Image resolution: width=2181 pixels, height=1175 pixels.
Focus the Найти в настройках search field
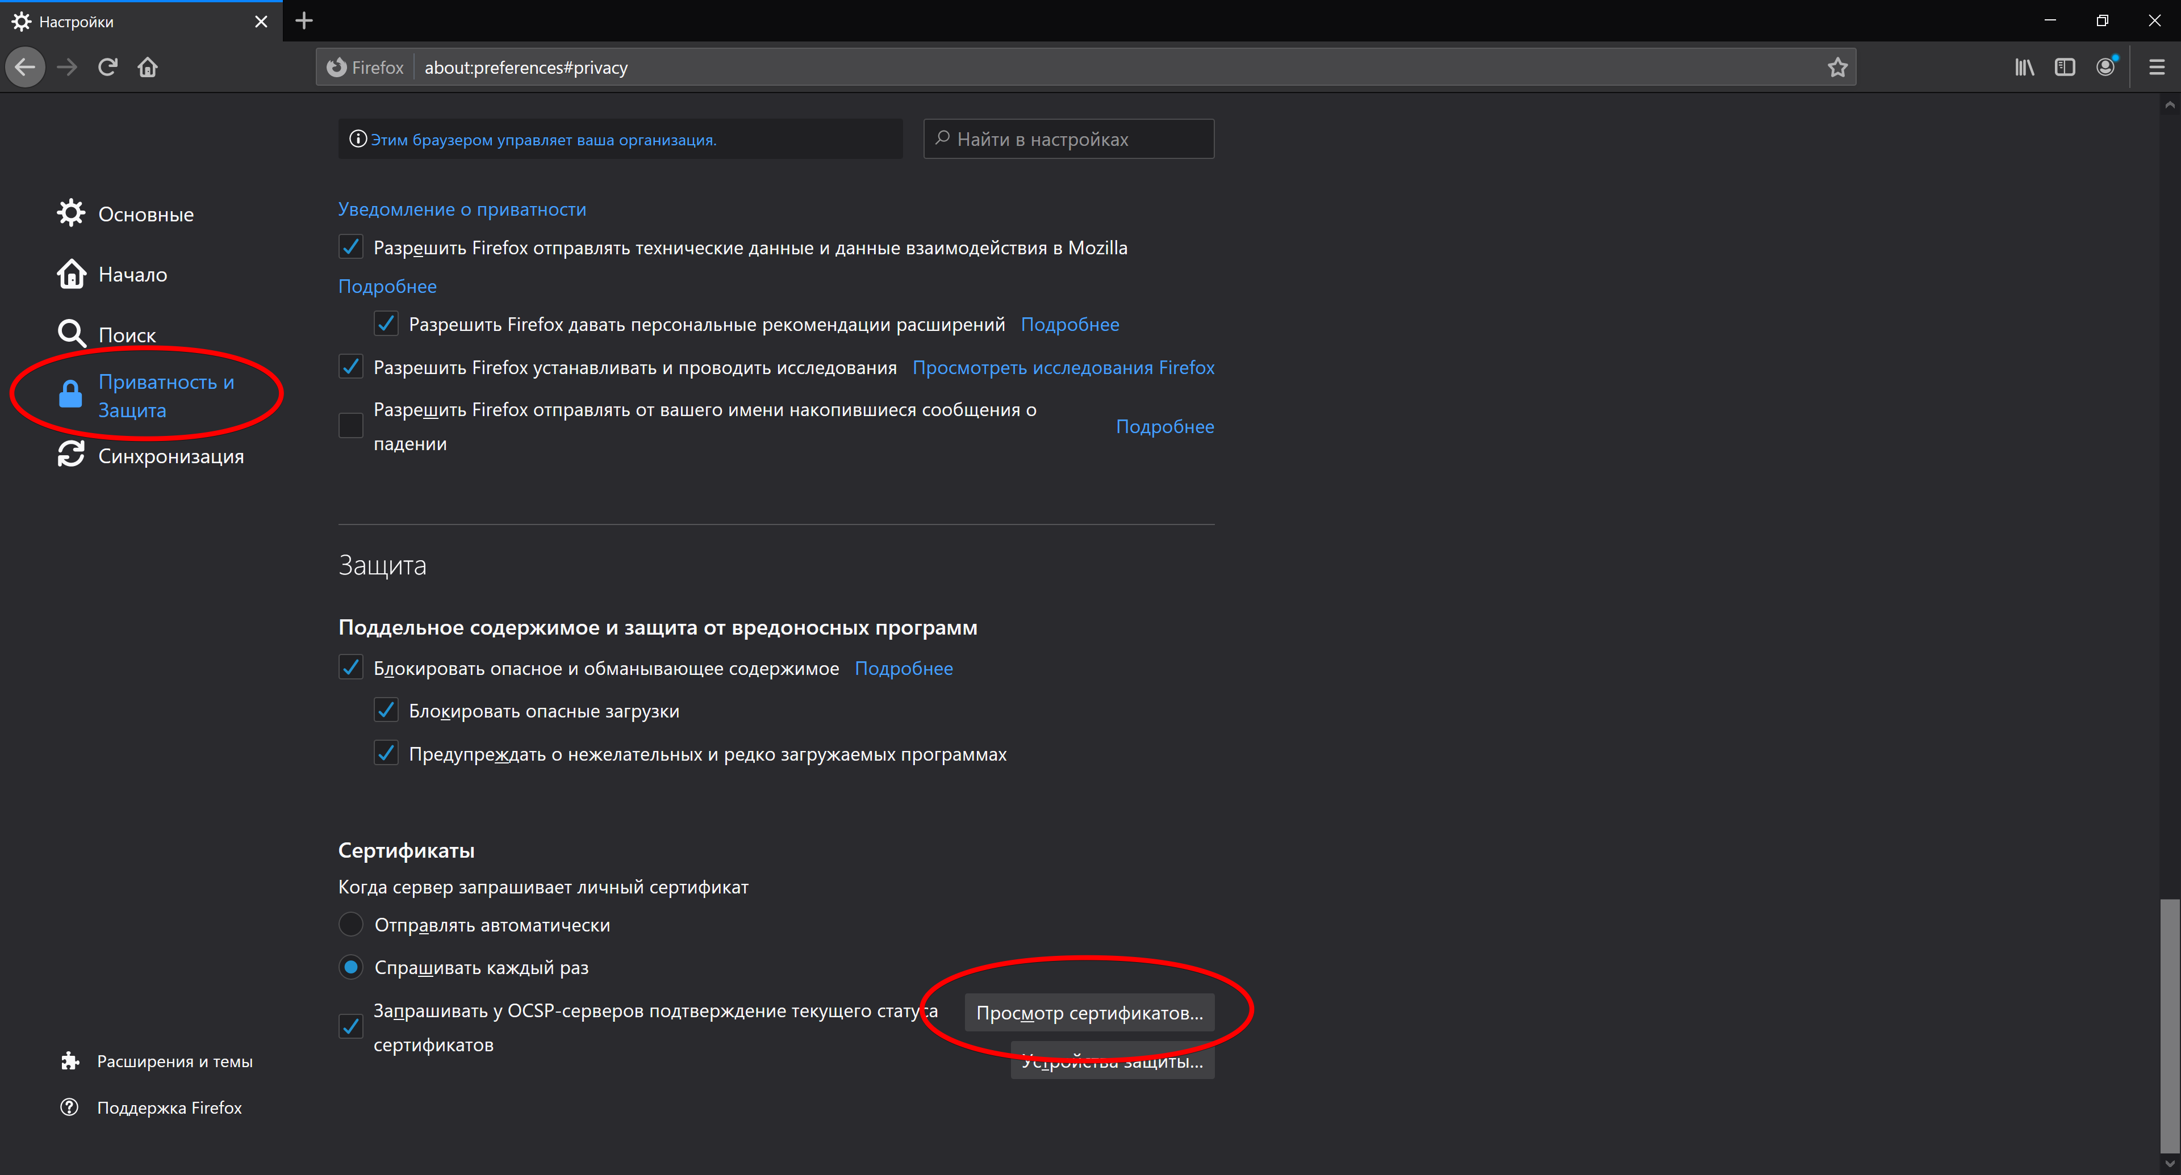1068,139
